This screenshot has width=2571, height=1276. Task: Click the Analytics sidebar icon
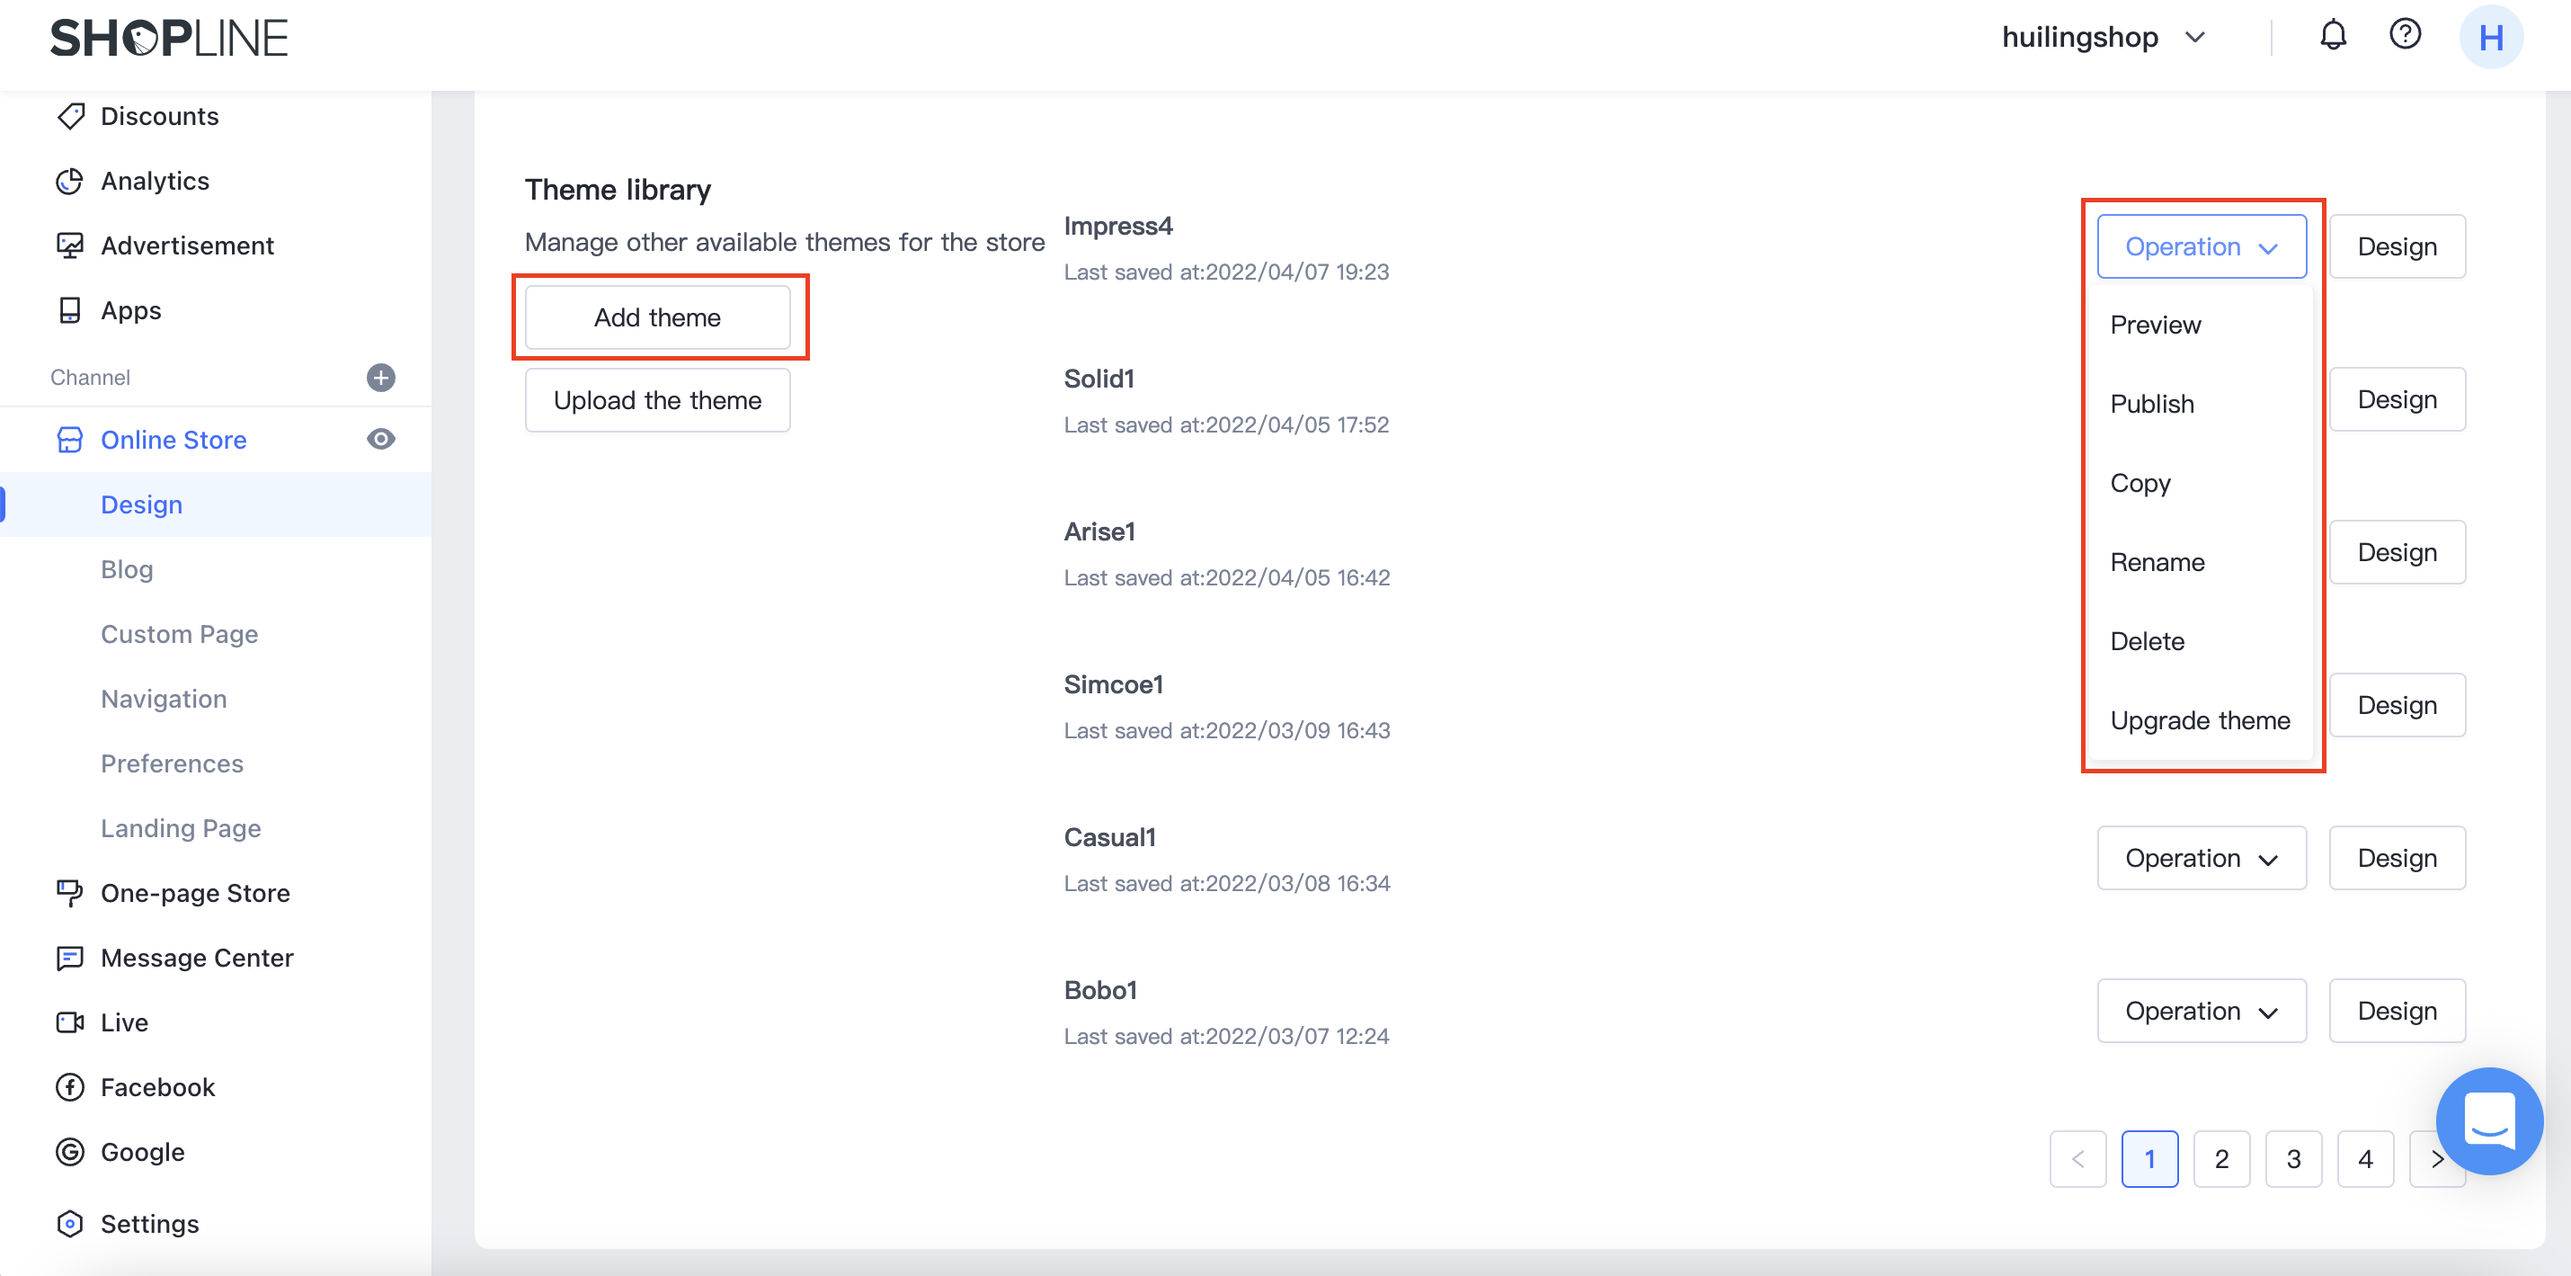[x=69, y=181]
